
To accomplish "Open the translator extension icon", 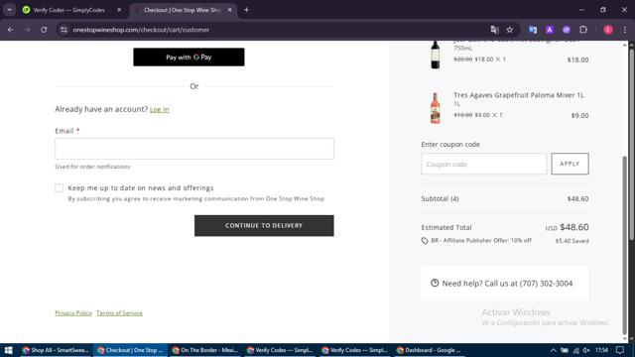I will (533, 30).
